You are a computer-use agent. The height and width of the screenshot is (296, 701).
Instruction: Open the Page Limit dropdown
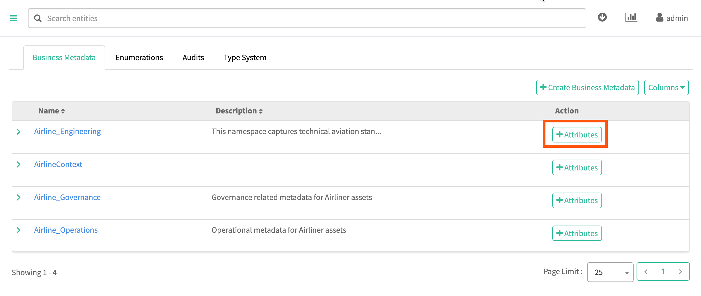pos(610,272)
